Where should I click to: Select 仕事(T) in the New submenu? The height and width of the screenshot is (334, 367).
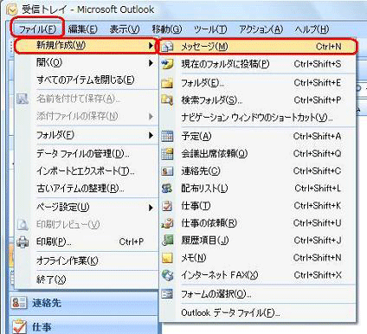[x=258, y=206]
